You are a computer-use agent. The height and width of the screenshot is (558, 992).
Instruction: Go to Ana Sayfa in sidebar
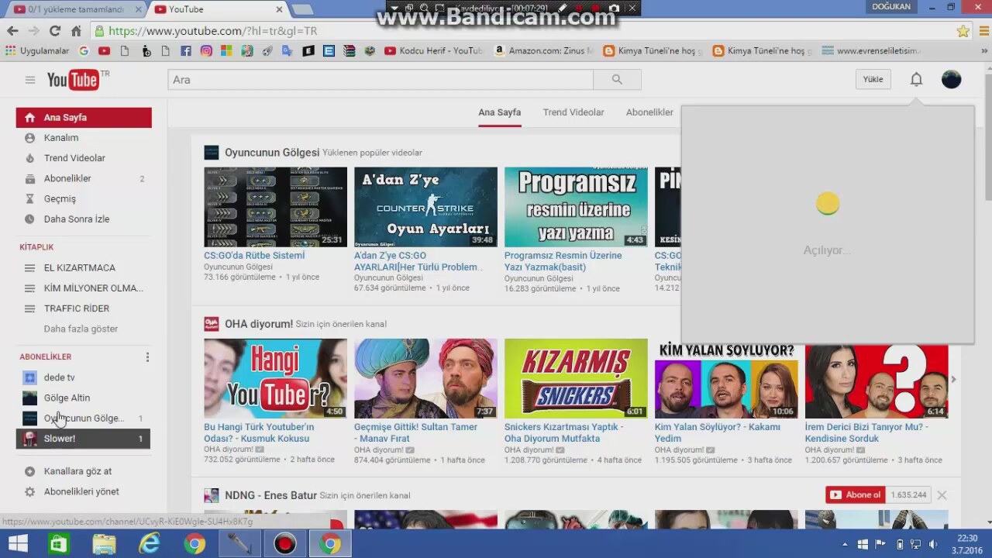[x=84, y=118]
